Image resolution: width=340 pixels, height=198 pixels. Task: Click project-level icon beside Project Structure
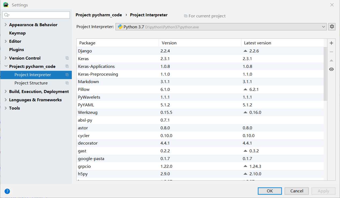67,83
